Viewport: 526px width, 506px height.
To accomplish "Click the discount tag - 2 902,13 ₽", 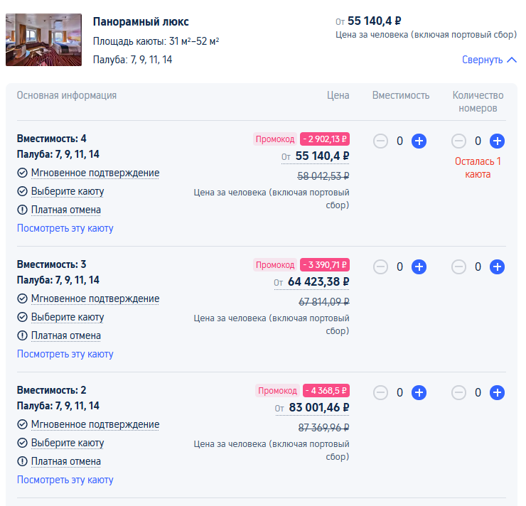I will point(325,139).
